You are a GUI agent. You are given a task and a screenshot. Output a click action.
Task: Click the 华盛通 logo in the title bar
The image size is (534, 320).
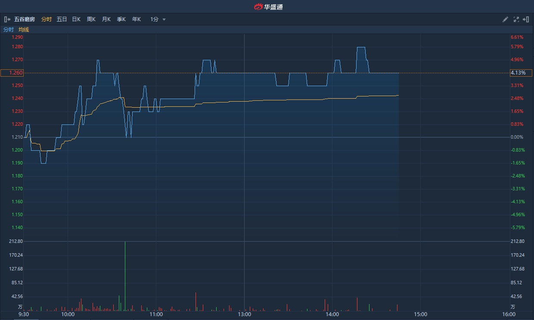(268, 6)
